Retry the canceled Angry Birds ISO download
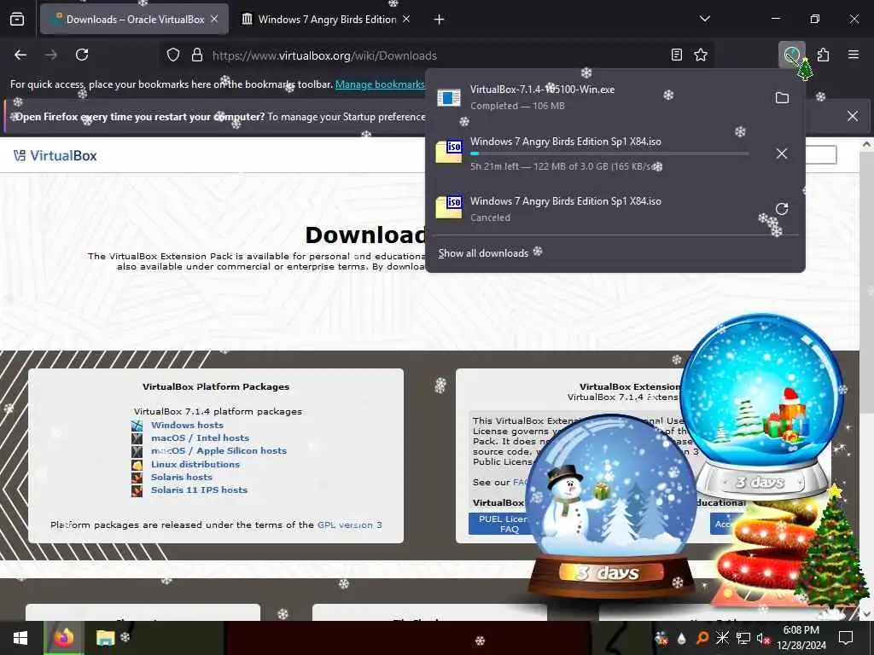The image size is (874, 655). click(782, 208)
